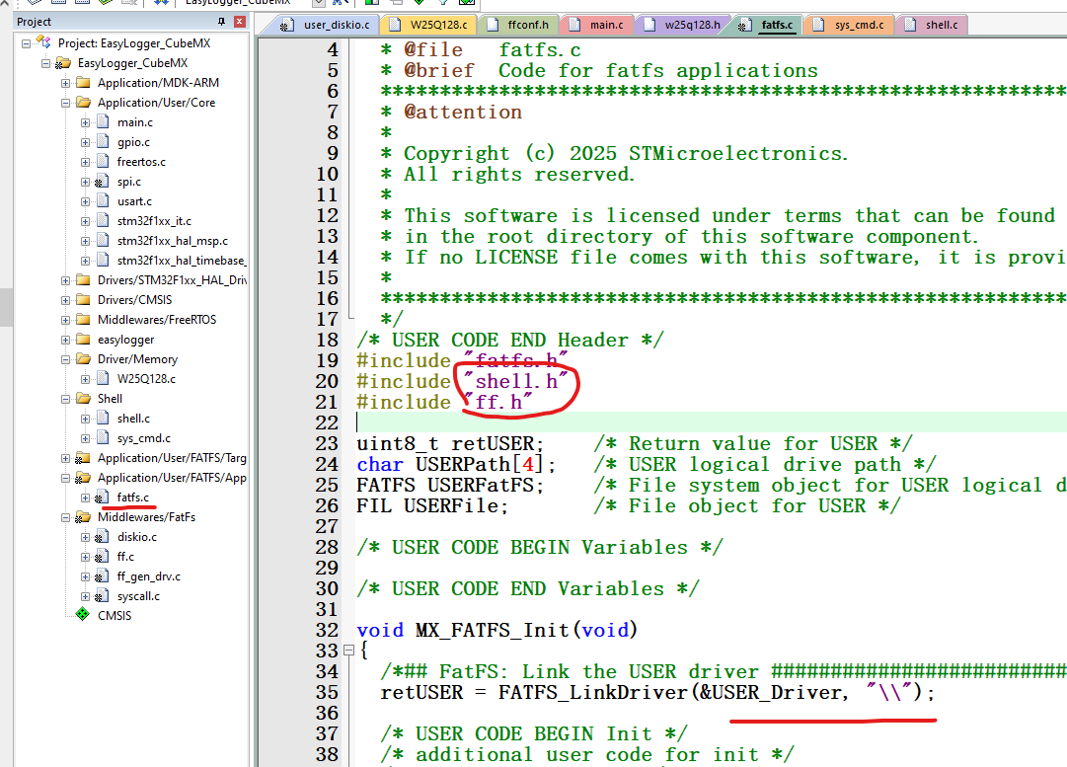Viewport: 1067px width, 767px height.
Task: Expand the Application/User/FATFS/Target folder
Action: [65, 458]
